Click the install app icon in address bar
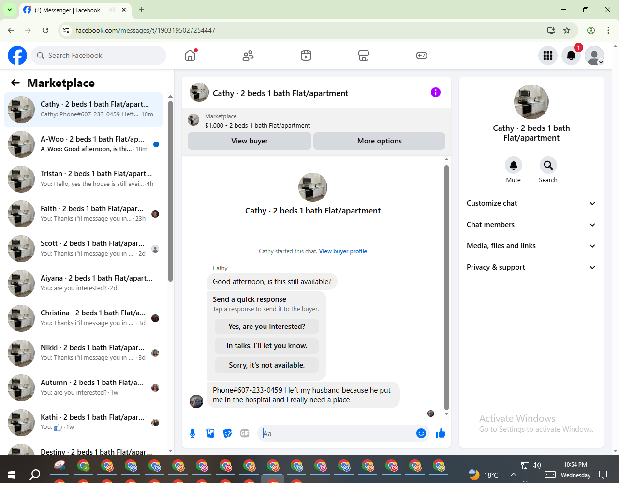 tap(551, 30)
